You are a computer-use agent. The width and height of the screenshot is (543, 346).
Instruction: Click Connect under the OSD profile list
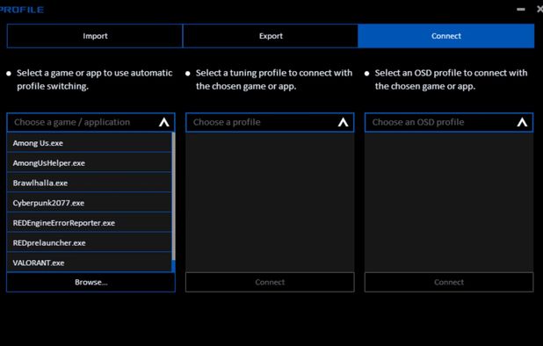(449, 282)
